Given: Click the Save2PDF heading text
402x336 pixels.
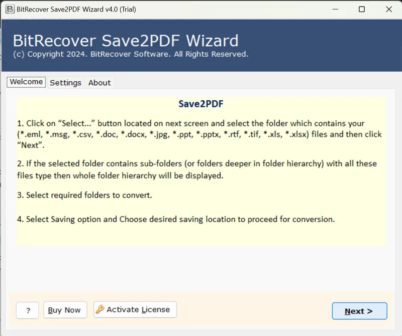Looking at the screenshot, I should click(201, 104).
